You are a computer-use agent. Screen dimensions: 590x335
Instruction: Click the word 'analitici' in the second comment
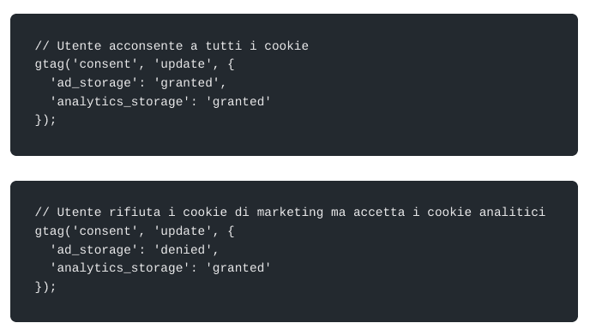[512, 212]
